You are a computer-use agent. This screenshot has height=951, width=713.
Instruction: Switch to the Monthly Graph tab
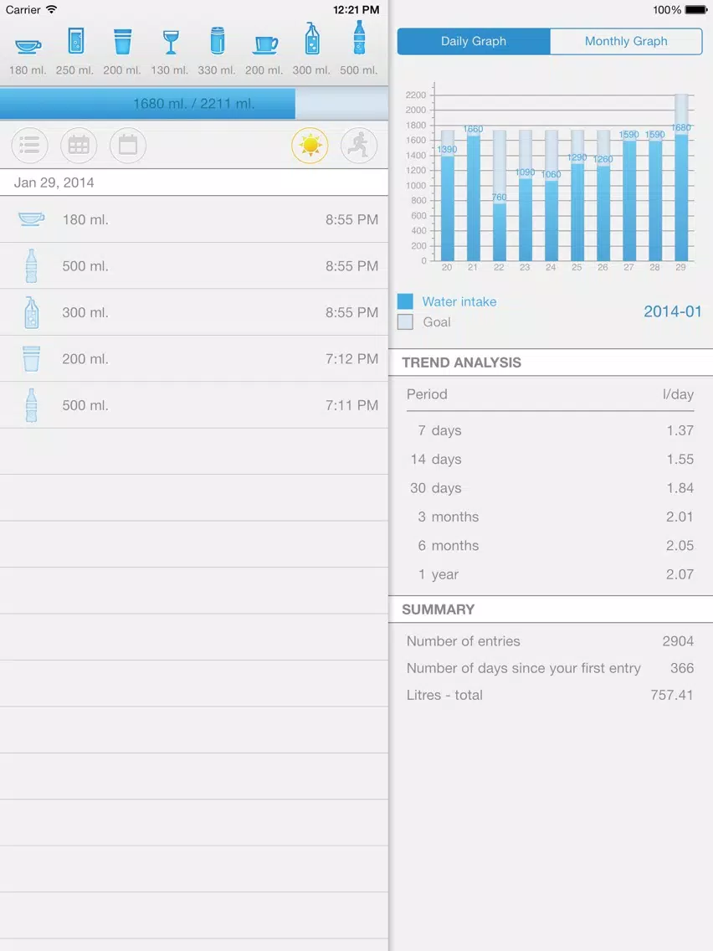[626, 41]
